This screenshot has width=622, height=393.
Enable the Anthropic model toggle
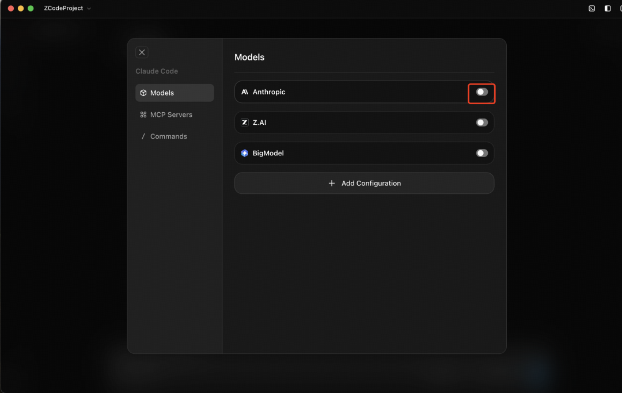(x=481, y=92)
